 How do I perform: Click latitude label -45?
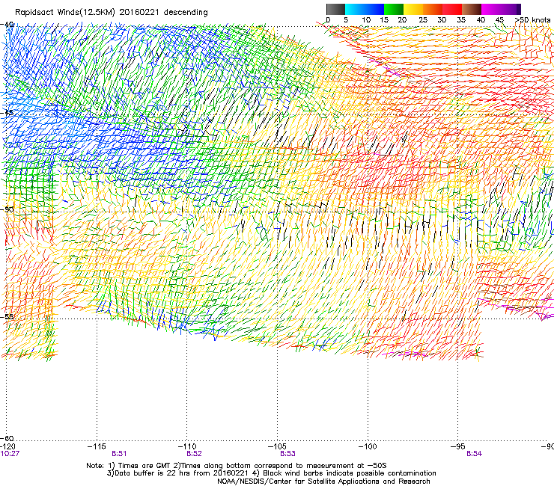click(7, 113)
